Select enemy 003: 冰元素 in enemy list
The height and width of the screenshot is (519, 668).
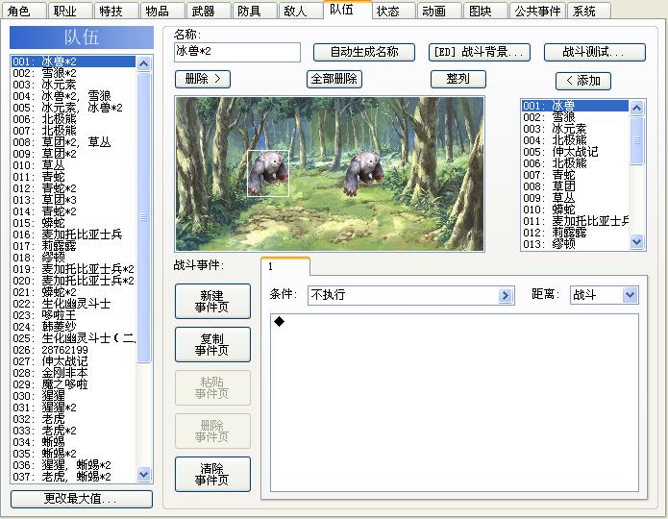pyautogui.click(x=575, y=129)
